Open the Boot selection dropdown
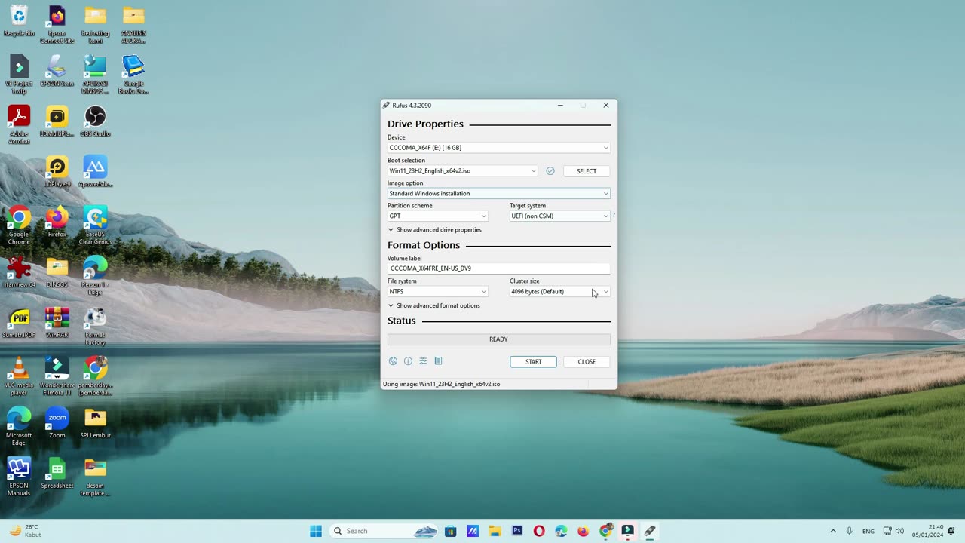 pos(462,171)
